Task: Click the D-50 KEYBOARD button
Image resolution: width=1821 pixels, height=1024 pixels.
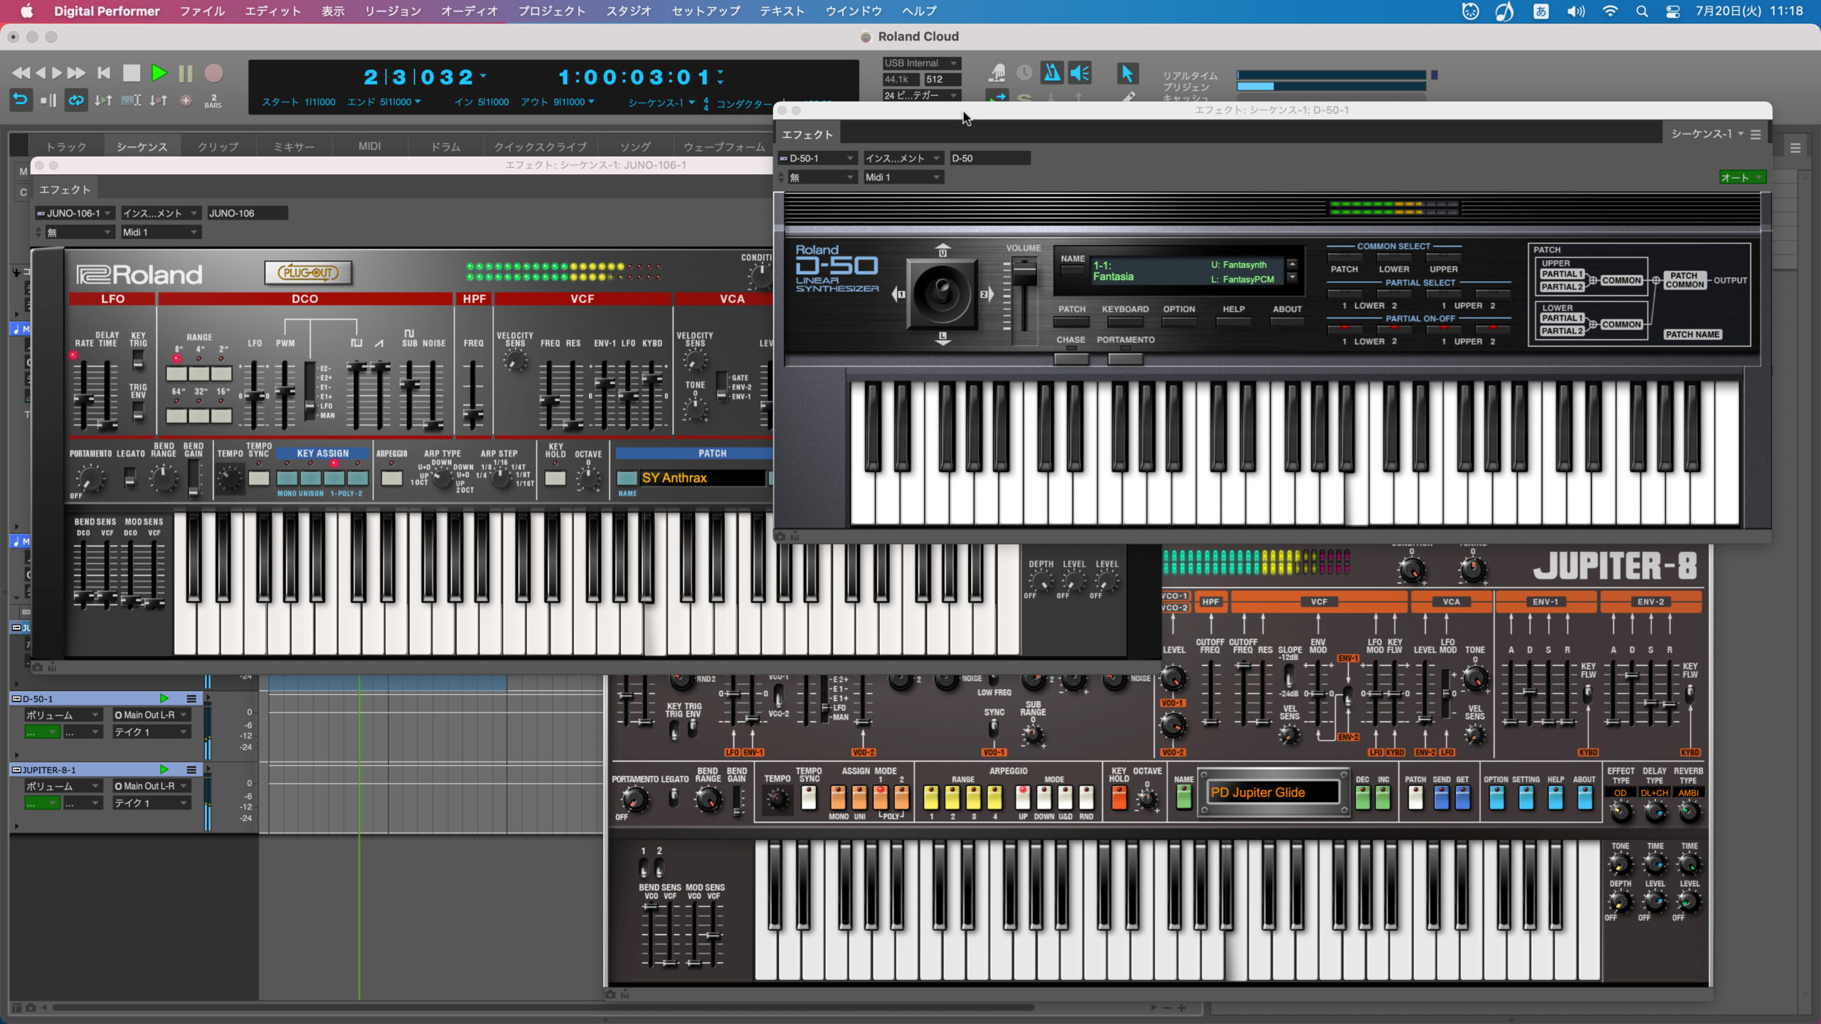Action: point(1125,321)
